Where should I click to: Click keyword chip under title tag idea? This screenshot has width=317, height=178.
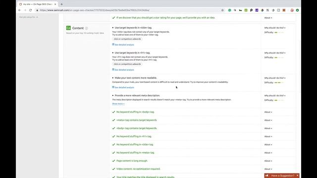pos(127,39)
